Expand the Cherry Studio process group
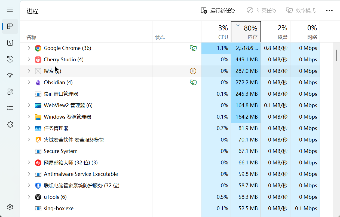The height and width of the screenshot is (217, 340). point(29,59)
